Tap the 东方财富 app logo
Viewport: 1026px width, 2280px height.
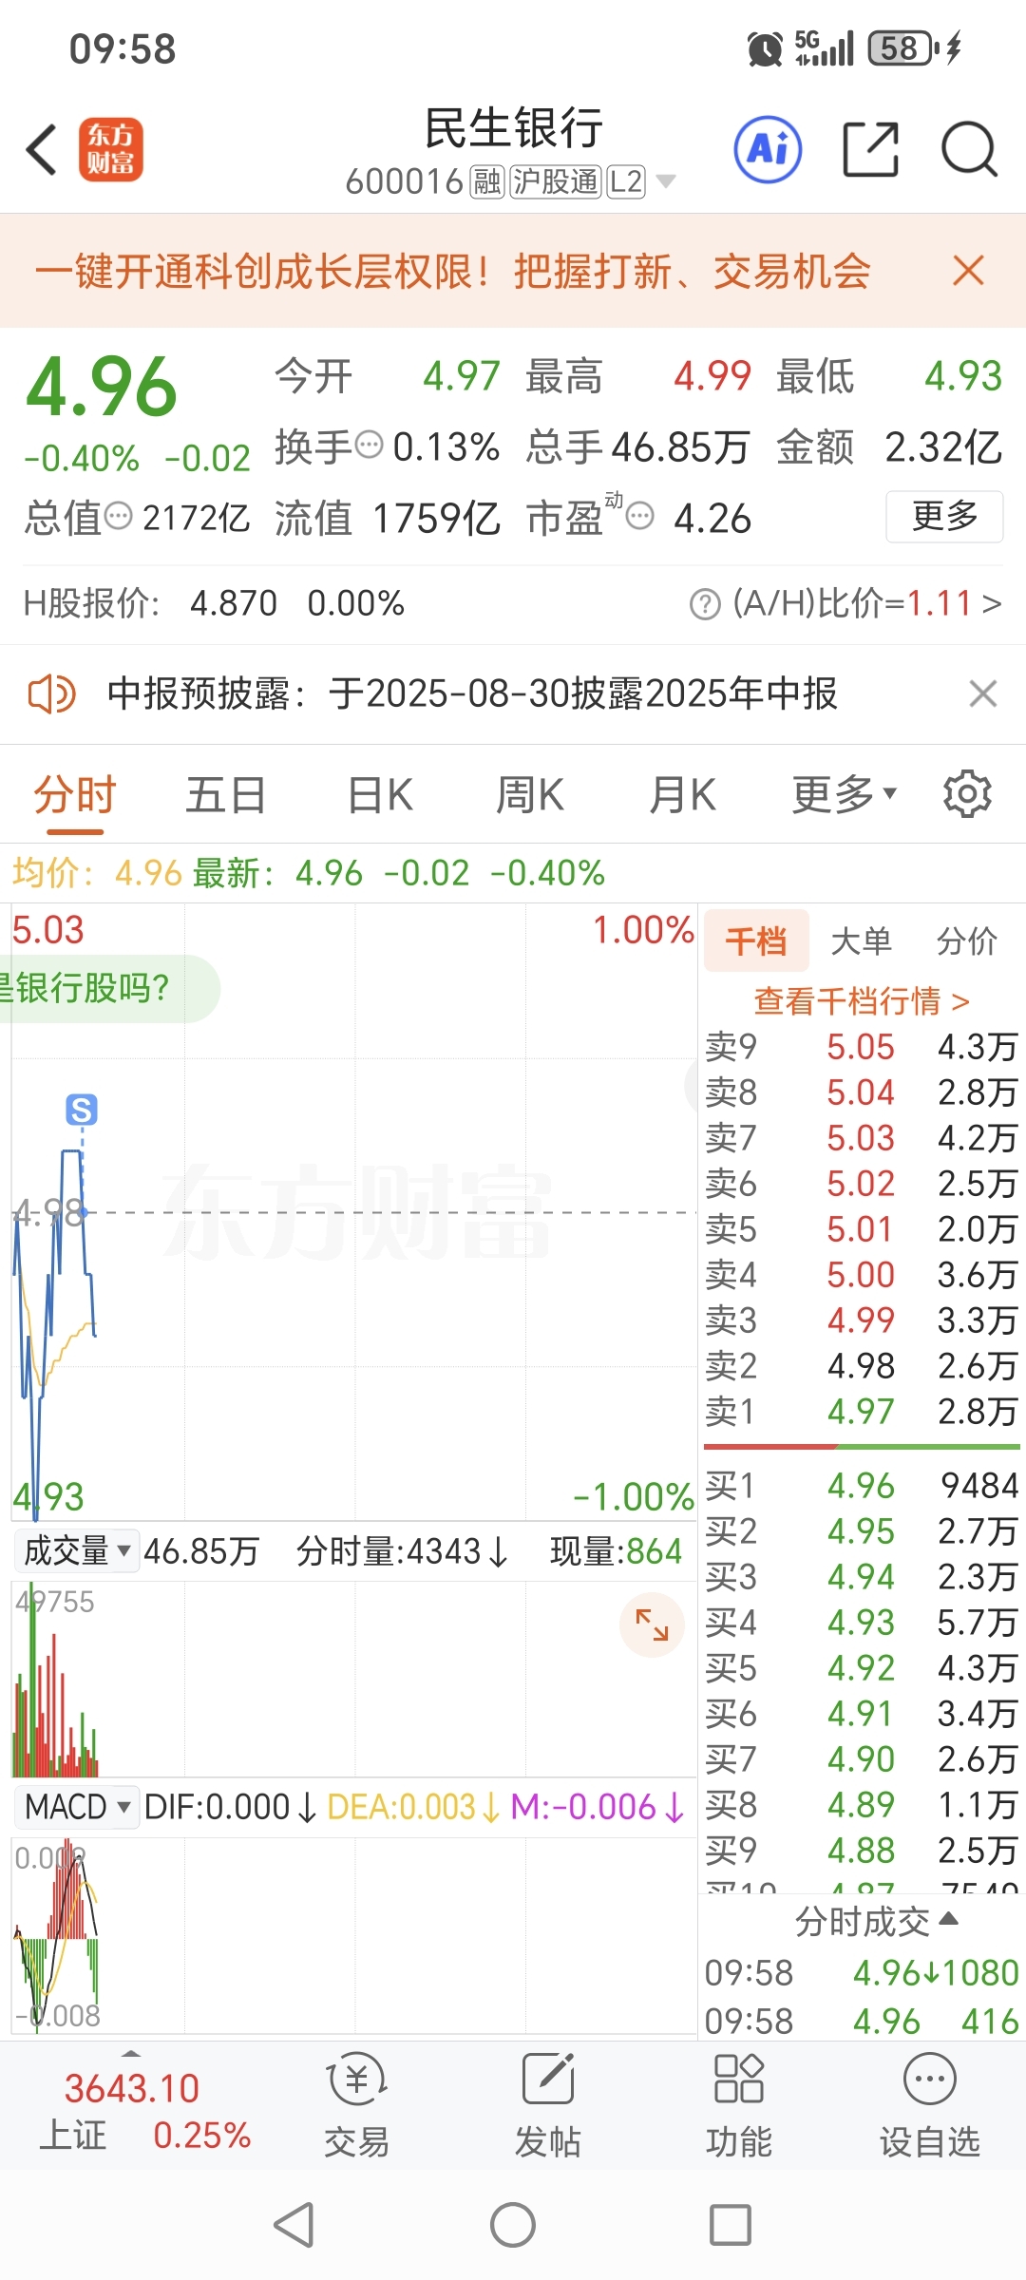point(111,150)
